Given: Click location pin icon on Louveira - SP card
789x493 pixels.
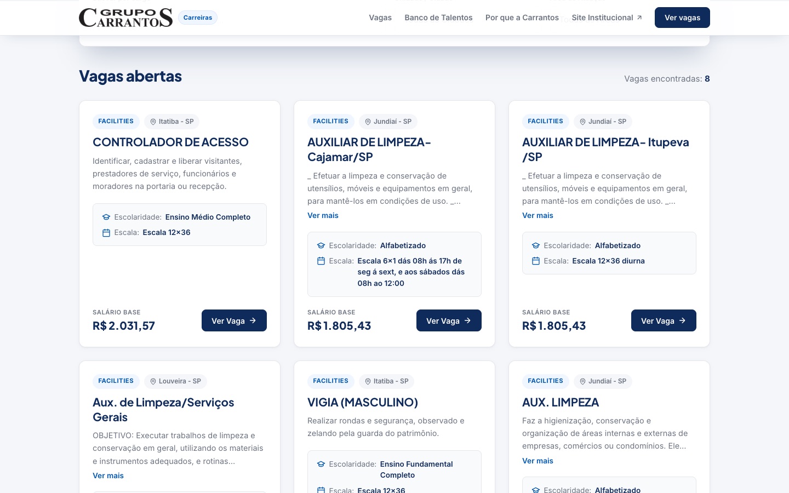Looking at the screenshot, I should [153, 381].
